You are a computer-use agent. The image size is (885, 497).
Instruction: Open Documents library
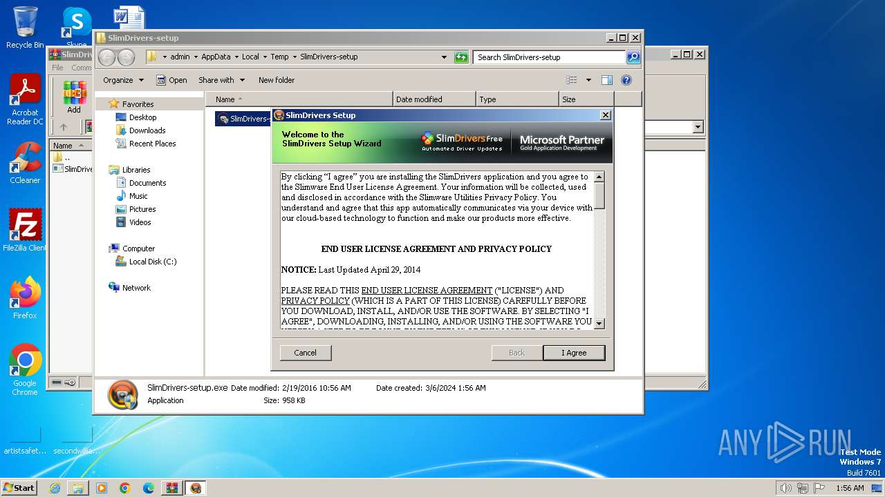pyautogui.click(x=147, y=183)
